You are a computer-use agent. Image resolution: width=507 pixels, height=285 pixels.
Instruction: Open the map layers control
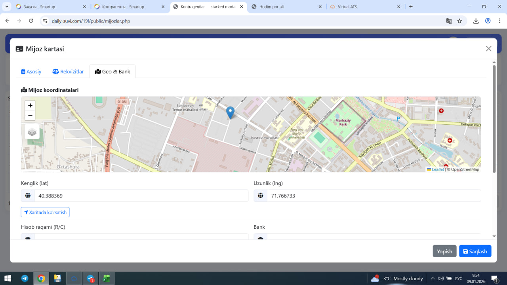point(32,132)
